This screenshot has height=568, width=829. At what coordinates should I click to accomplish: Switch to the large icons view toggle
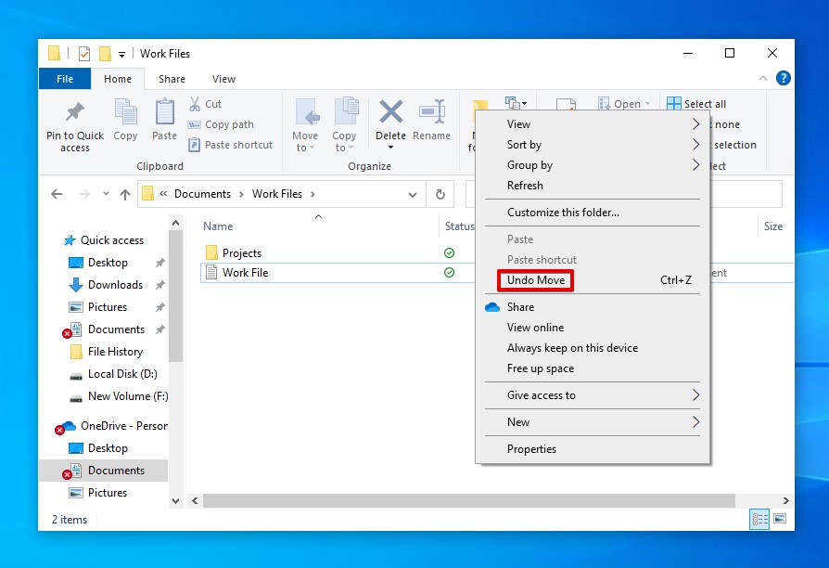780,519
